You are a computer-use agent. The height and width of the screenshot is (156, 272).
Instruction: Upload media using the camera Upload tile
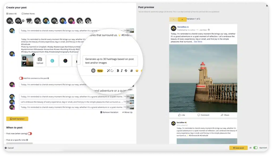[x=40, y=61]
